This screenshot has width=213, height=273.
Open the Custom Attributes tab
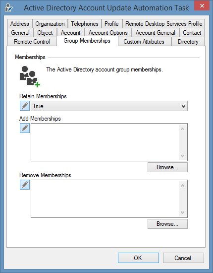point(144,42)
